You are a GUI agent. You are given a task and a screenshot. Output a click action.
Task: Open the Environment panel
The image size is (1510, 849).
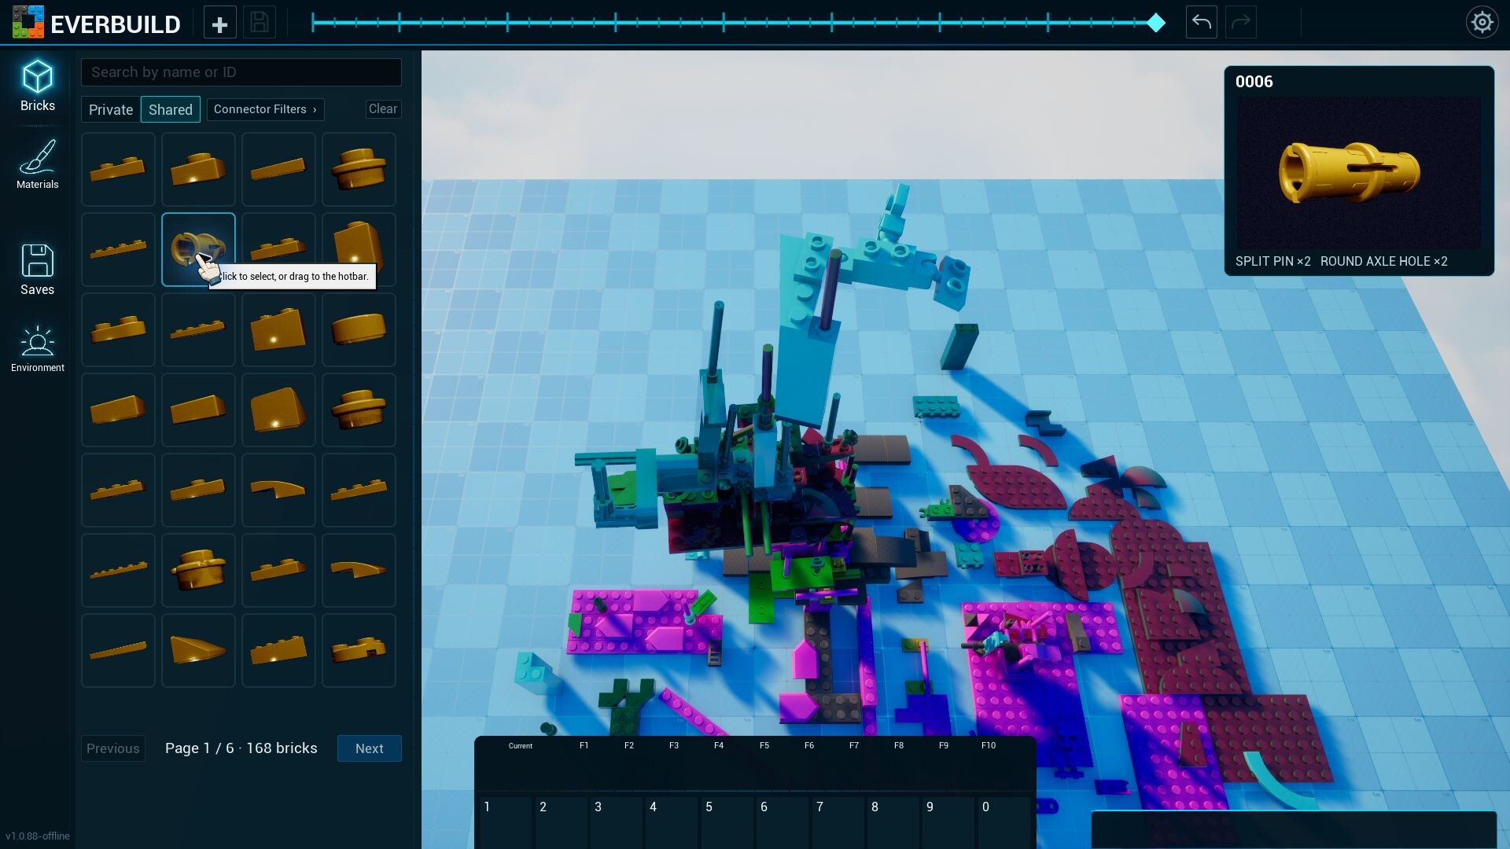(x=37, y=349)
